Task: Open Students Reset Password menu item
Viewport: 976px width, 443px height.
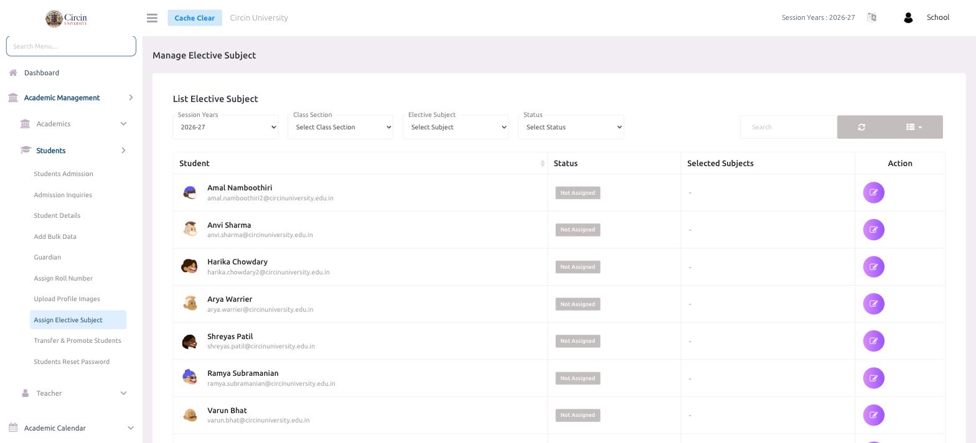Action: click(x=72, y=362)
